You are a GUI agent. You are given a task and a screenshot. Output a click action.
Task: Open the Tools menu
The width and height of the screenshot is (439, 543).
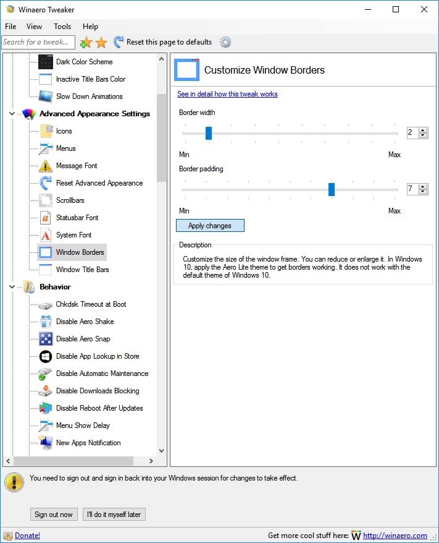[62, 27]
